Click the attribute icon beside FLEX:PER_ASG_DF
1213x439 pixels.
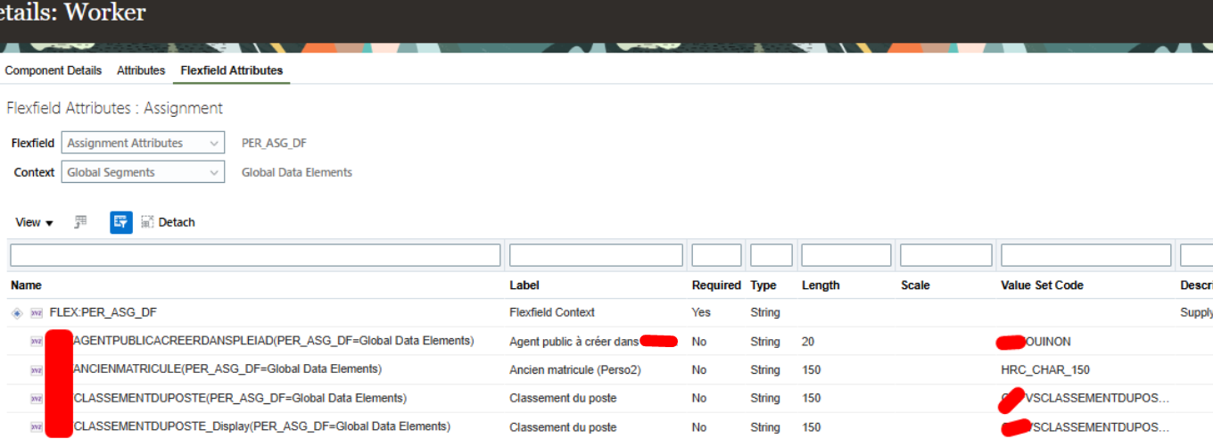37,313
